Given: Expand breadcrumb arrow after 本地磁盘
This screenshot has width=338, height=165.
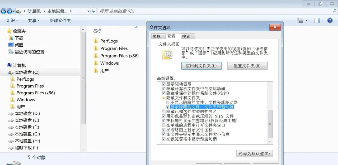Looking at the screenshot, I should (x=71, y=11).
